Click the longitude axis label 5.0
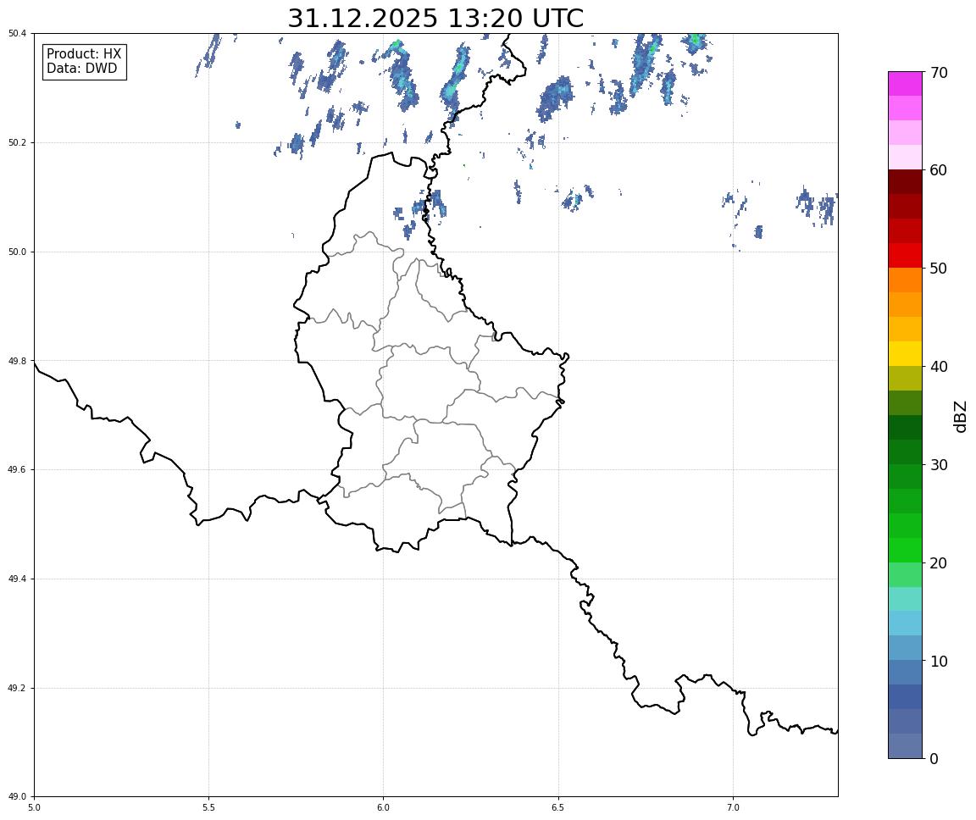Screen dimensions: 976x820 click(x=34, y=807)
